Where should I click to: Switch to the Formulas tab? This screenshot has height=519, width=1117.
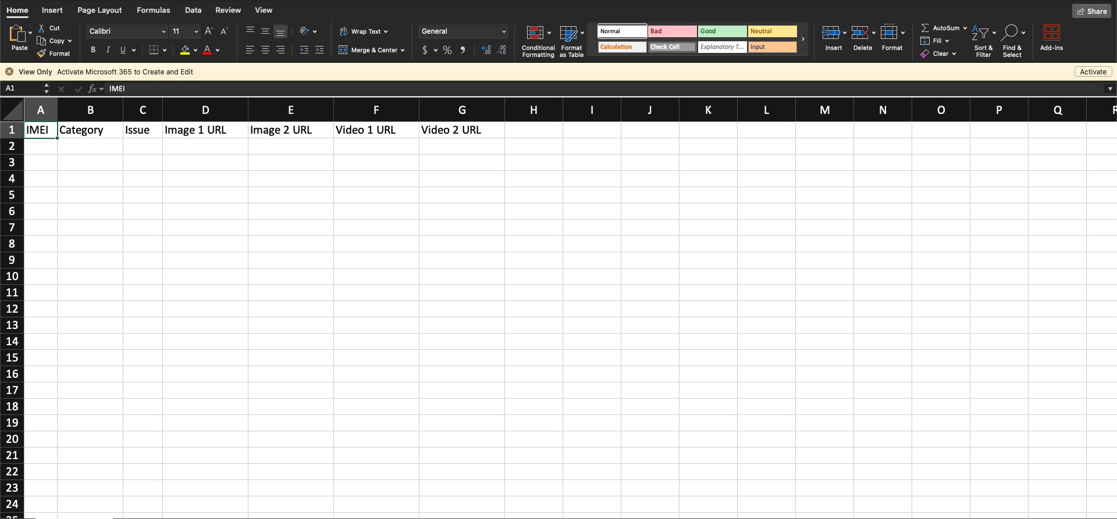click(153, 10)
